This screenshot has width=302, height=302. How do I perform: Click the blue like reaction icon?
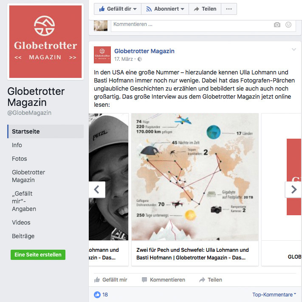click(97, 294)
